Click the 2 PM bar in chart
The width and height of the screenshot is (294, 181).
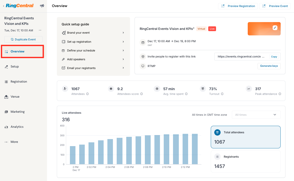73,155
